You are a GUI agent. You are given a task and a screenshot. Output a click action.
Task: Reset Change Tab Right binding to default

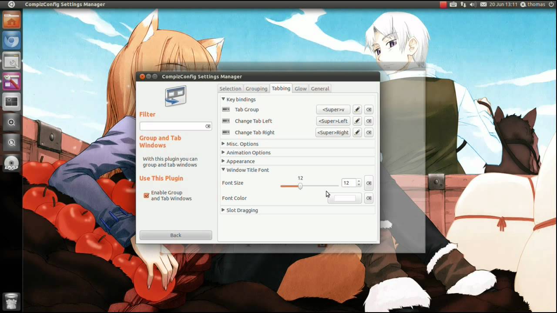click(369, 132)
